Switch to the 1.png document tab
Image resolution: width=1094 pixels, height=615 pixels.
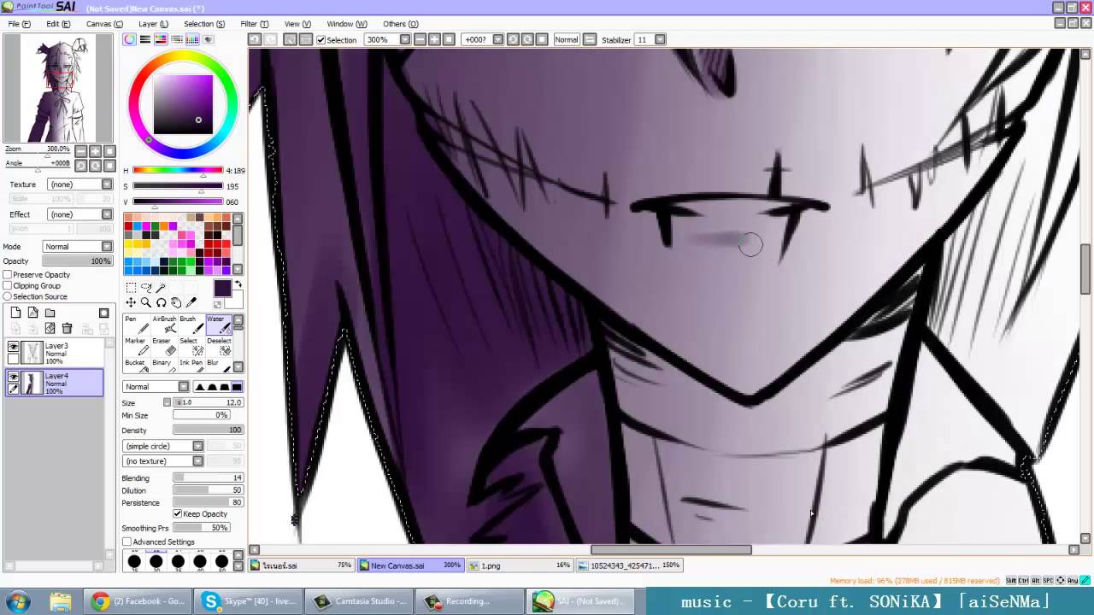pyautogui.click(x=521, y=565)
